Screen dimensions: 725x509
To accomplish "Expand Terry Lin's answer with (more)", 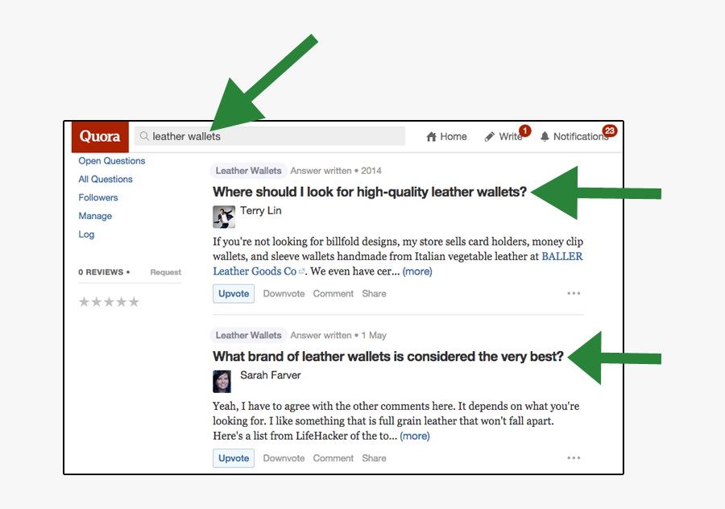I will click(x=417, y=271).
